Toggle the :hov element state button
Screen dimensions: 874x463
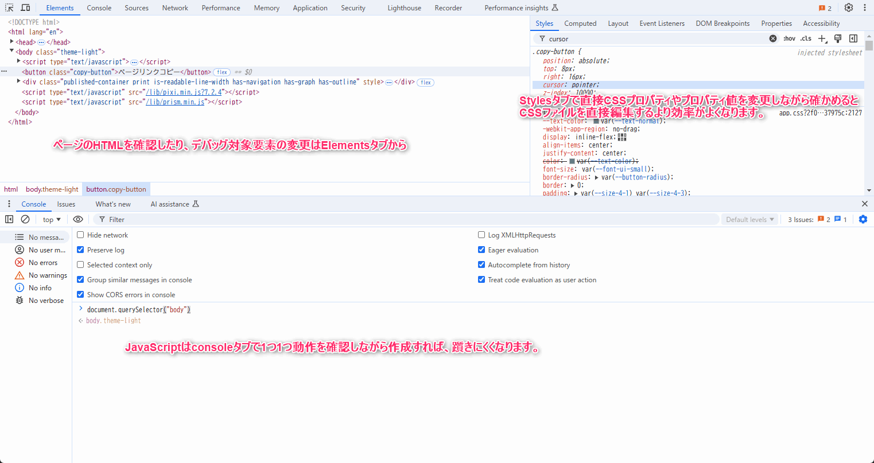point(790,38)
